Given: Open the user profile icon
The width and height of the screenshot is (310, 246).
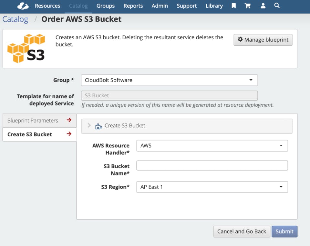Looking at the screenshot, I should [263, 6].
